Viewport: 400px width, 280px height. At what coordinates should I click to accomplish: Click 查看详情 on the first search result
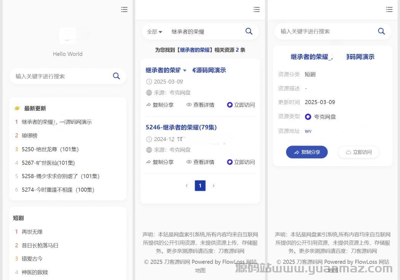tap(200, 105)
